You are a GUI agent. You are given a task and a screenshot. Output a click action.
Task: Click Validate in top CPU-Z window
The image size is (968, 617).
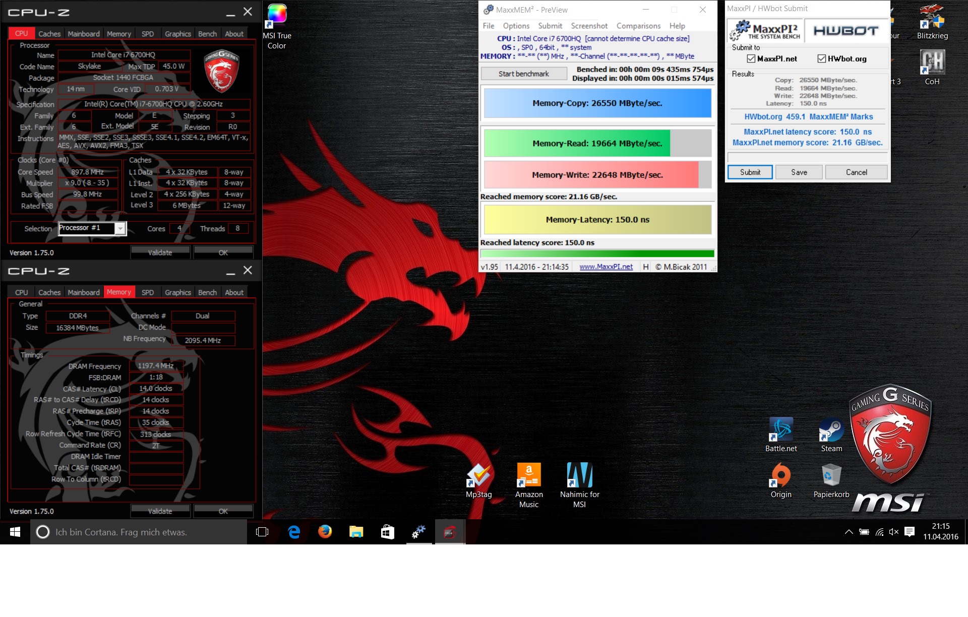(x=160, y=253)
